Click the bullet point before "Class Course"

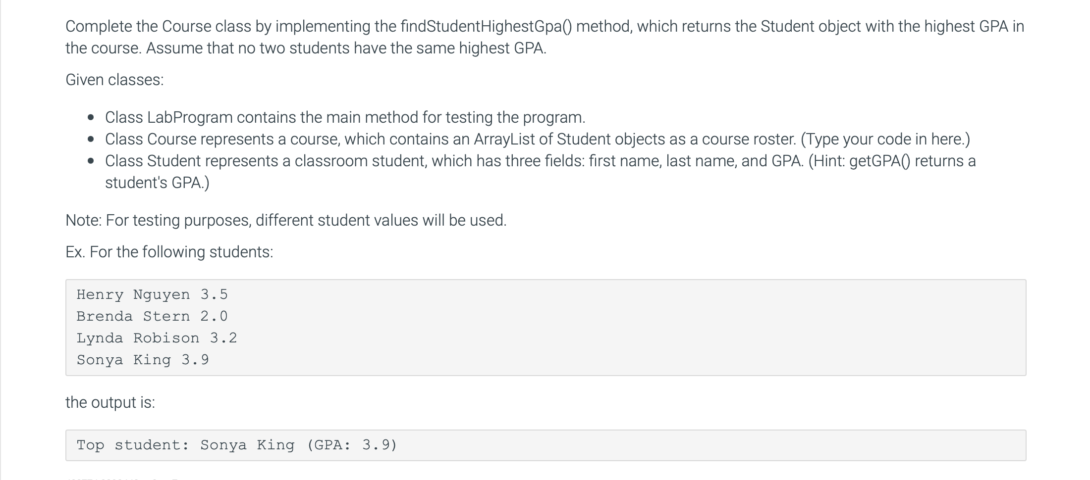coord(91,140)
